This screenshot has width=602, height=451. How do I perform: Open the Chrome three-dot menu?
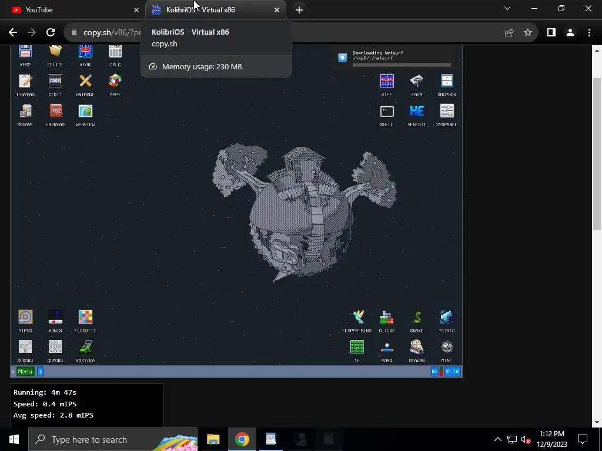point(589,33)
